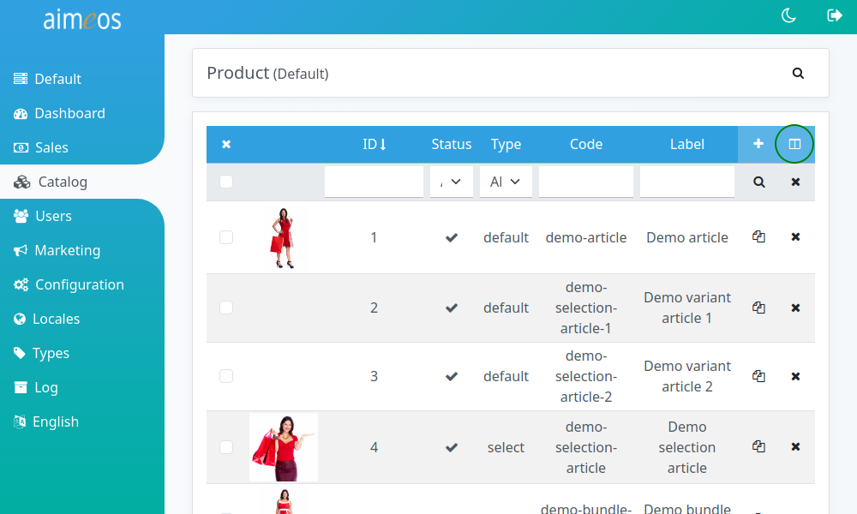Go to Dashboard in the sidebar

tap(60, 113)
